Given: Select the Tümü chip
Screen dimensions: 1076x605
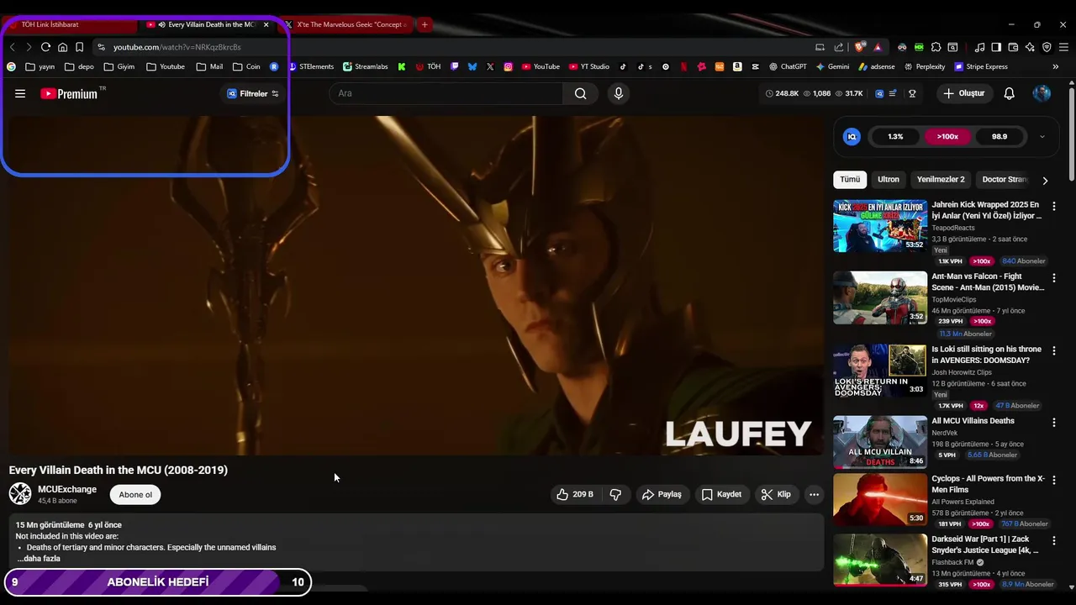Looking at the screenshot, I should 850,179.
